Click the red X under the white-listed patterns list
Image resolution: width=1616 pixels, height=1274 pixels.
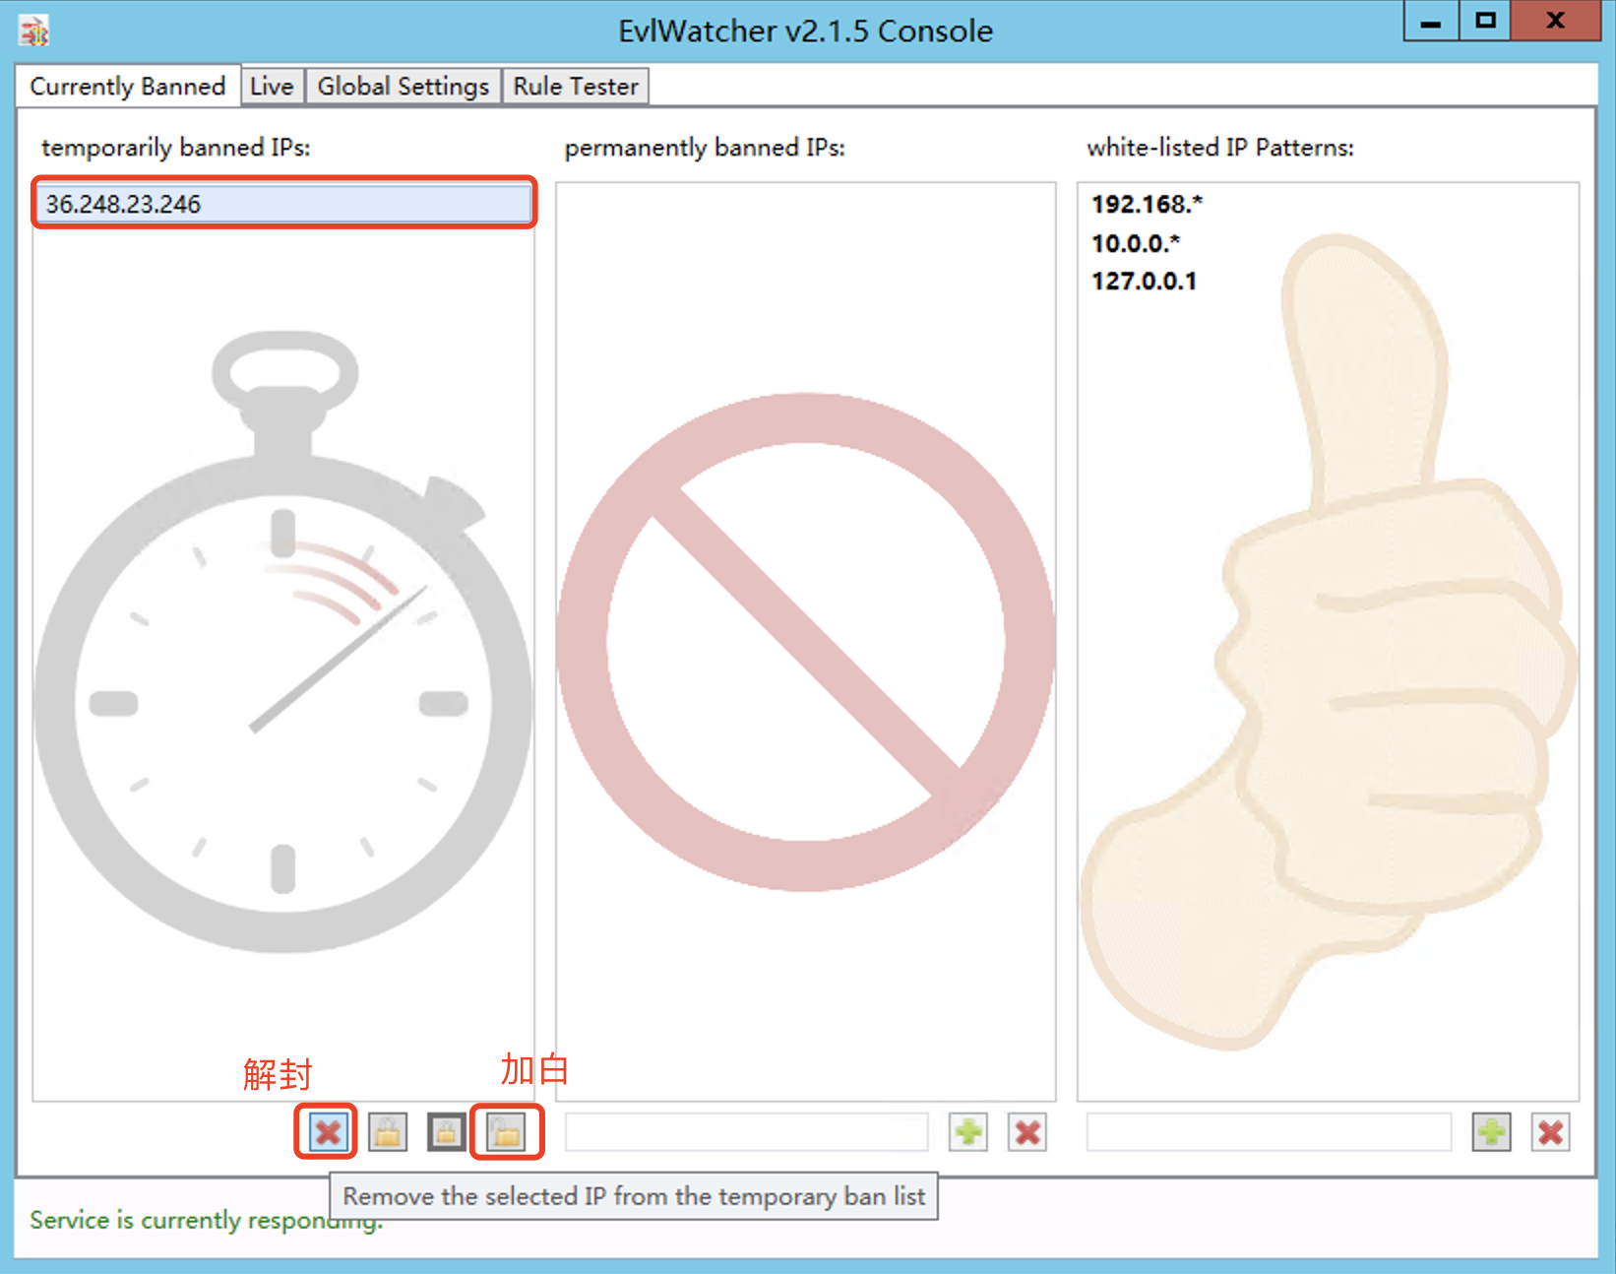click(x=1550, y=1132)
